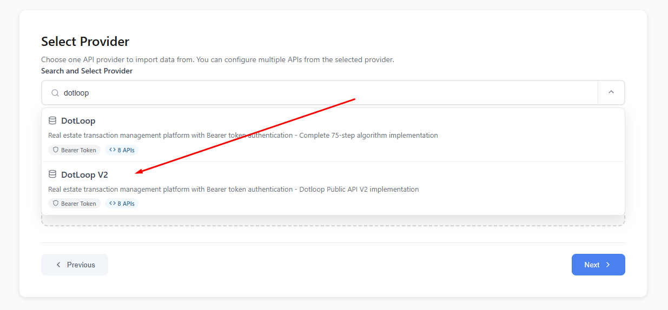Click the DotLoop V2 description mentioning Public API V2

coord(234,190)
